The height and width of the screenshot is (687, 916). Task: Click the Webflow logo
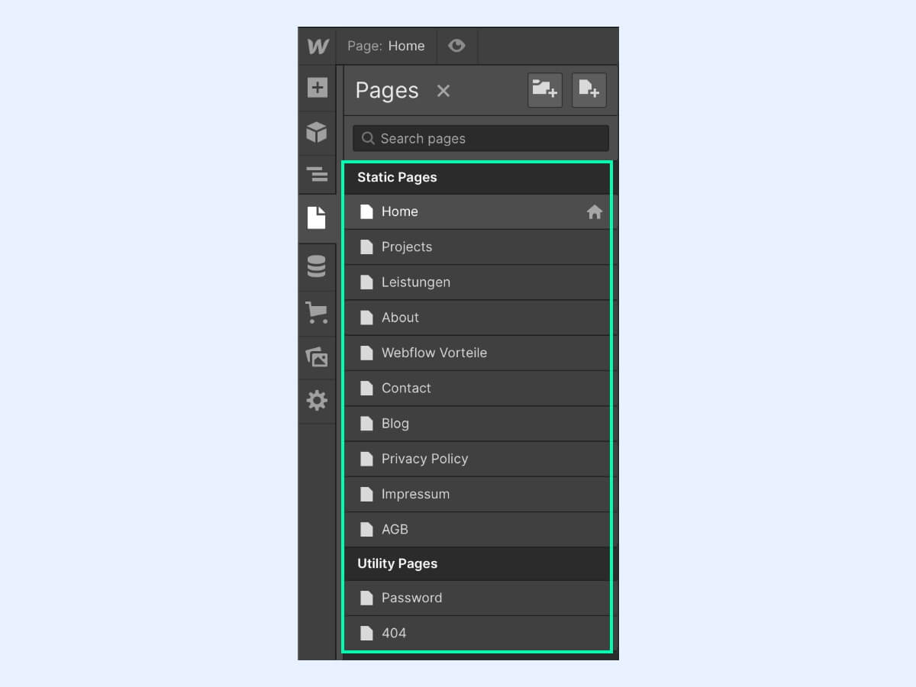[316, 45]
